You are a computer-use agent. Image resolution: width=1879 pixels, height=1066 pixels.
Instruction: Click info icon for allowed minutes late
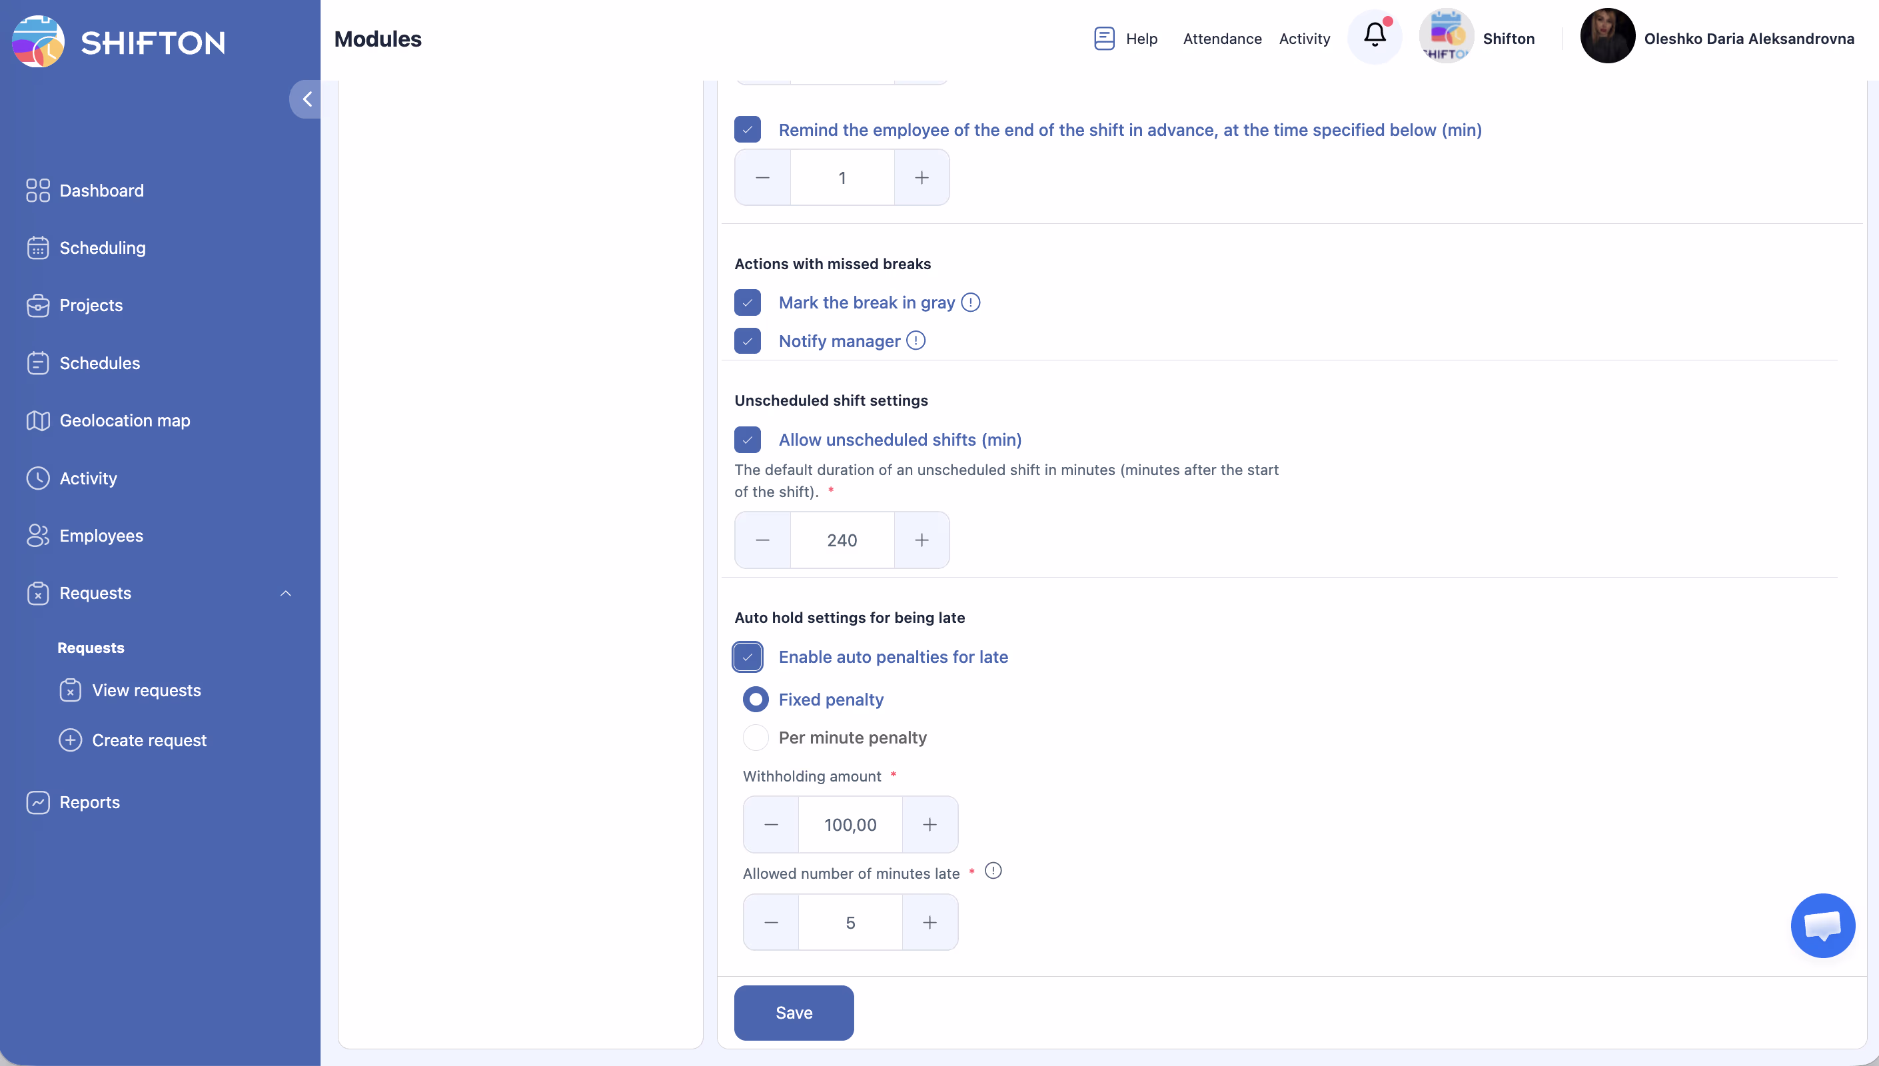(993, 871)
